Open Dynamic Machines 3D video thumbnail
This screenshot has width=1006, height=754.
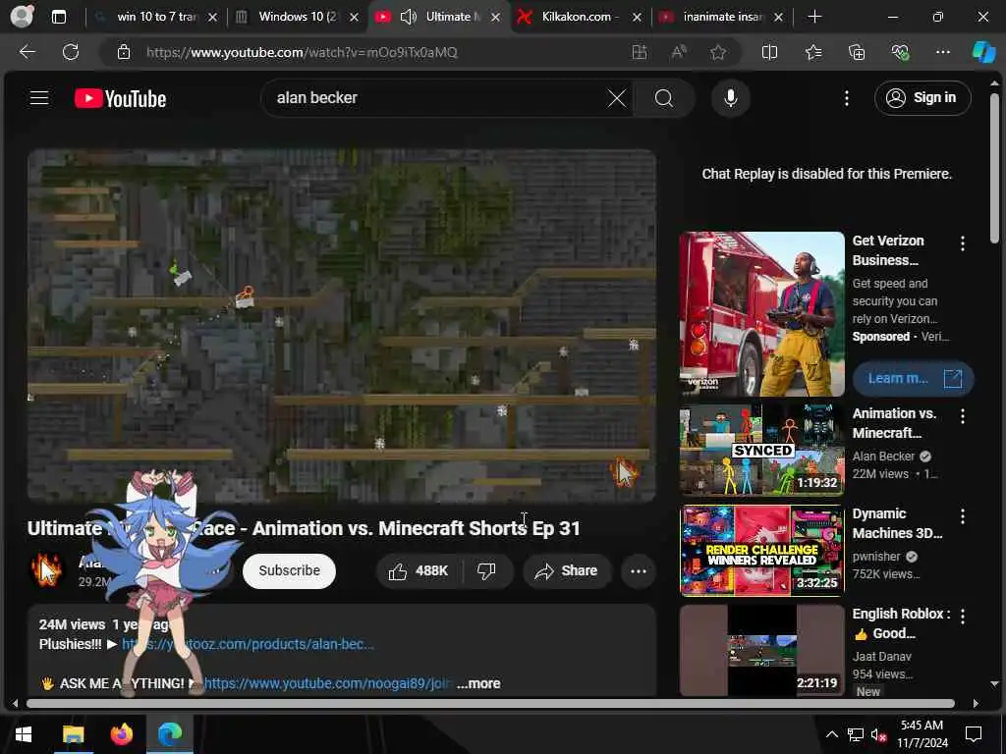click(761, 550)
